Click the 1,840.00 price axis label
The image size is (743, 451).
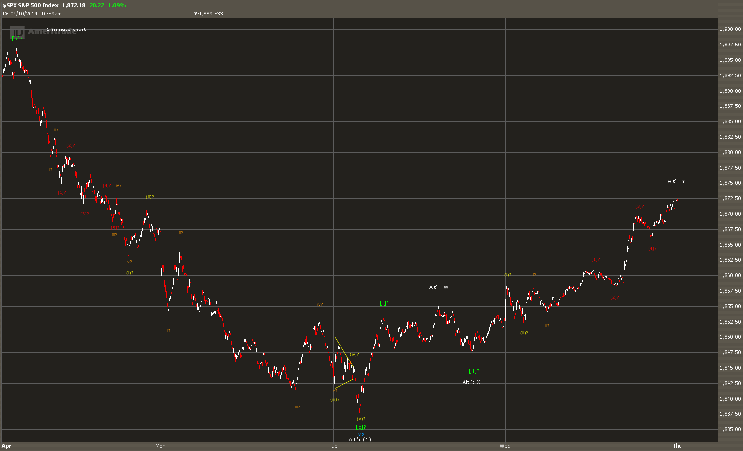click(x=730, y=399)
